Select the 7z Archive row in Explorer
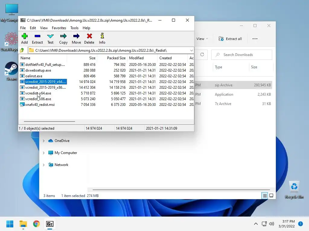 click(233, 104)
